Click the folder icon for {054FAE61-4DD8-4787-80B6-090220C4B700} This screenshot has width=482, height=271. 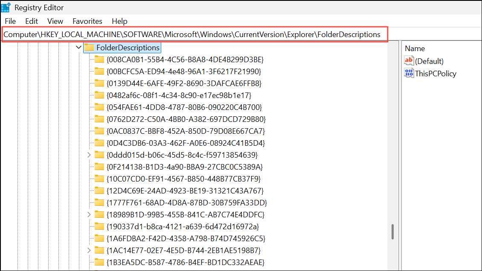[99, 107]
